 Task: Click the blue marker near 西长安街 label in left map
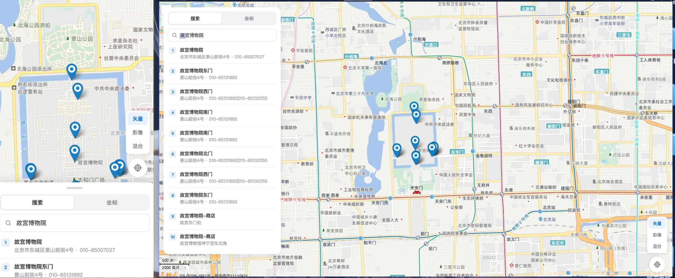31,172
